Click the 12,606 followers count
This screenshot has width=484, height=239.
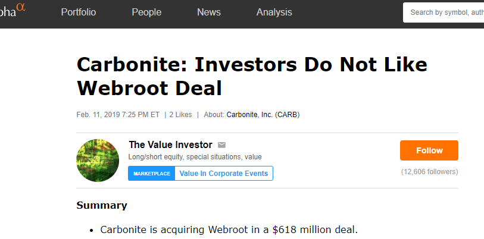pyautogui.click(x=429, y=172)
